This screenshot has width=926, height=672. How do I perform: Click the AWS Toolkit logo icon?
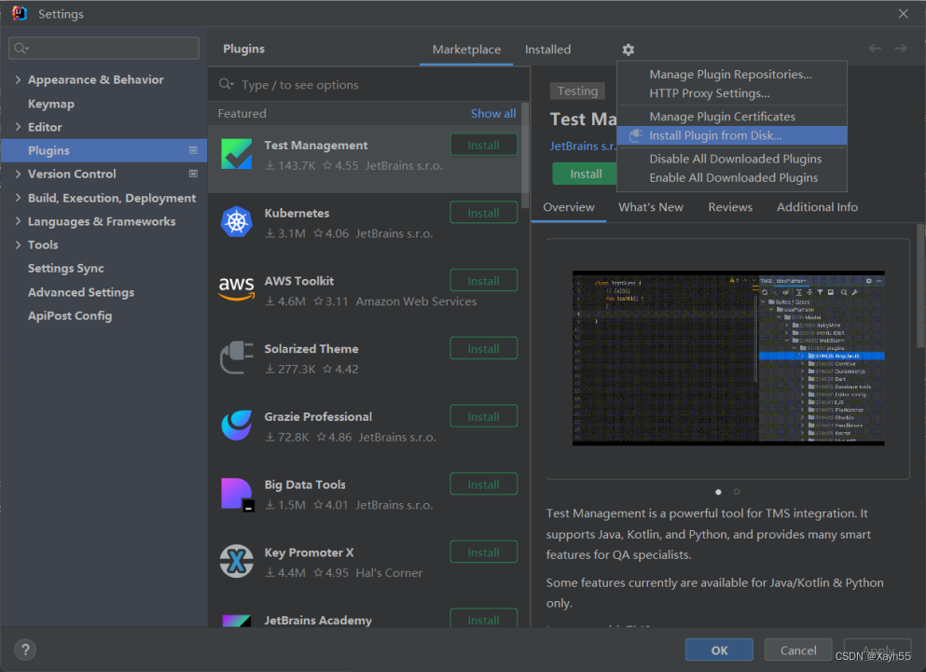point(236,288)
